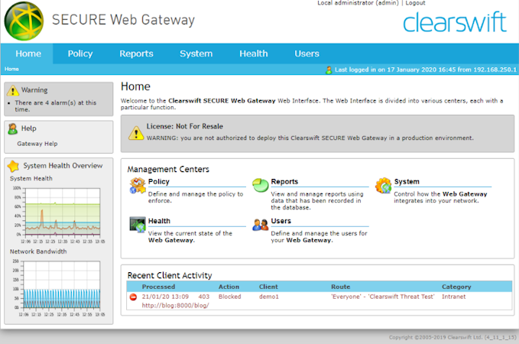Click the System Health Overview star icon
The image size is (519, 344).
13,166
